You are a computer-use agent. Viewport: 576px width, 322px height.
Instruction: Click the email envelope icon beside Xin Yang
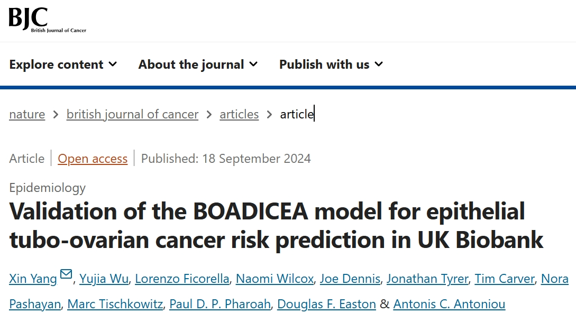click(66, 274)
